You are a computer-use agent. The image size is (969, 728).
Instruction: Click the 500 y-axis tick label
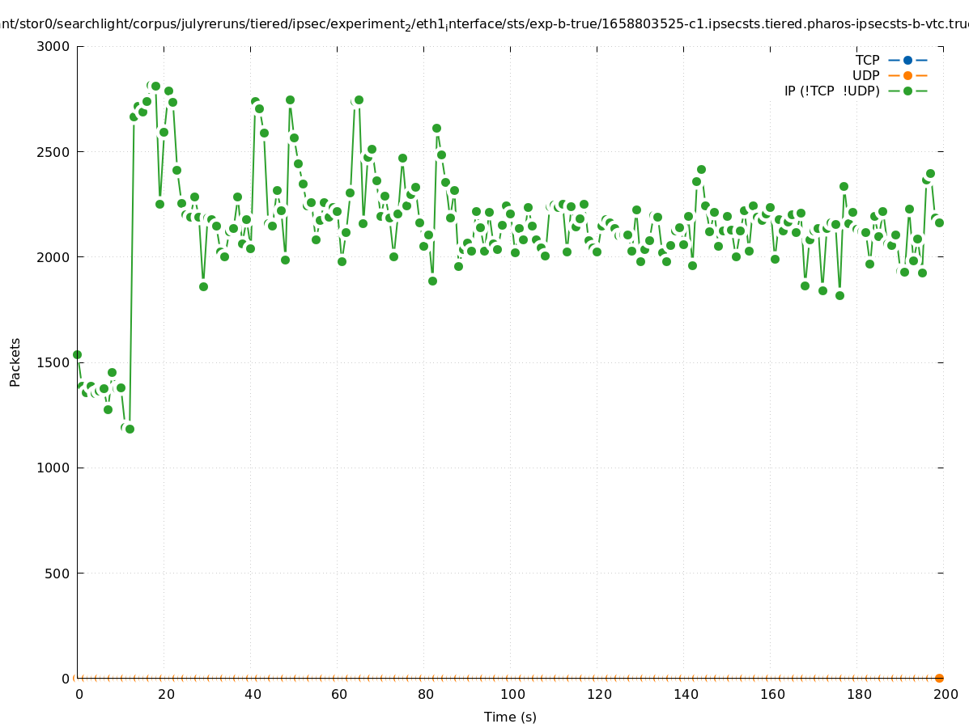(x=57, y=573)
